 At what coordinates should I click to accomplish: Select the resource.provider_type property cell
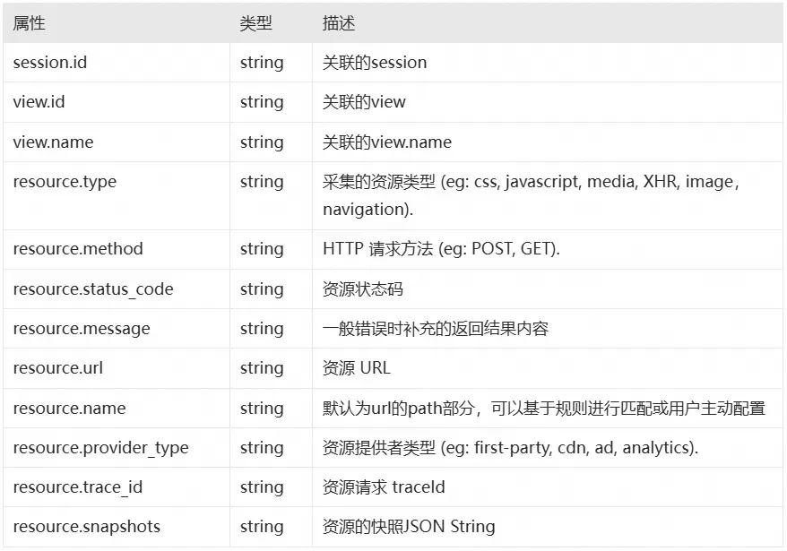point(100,448)
